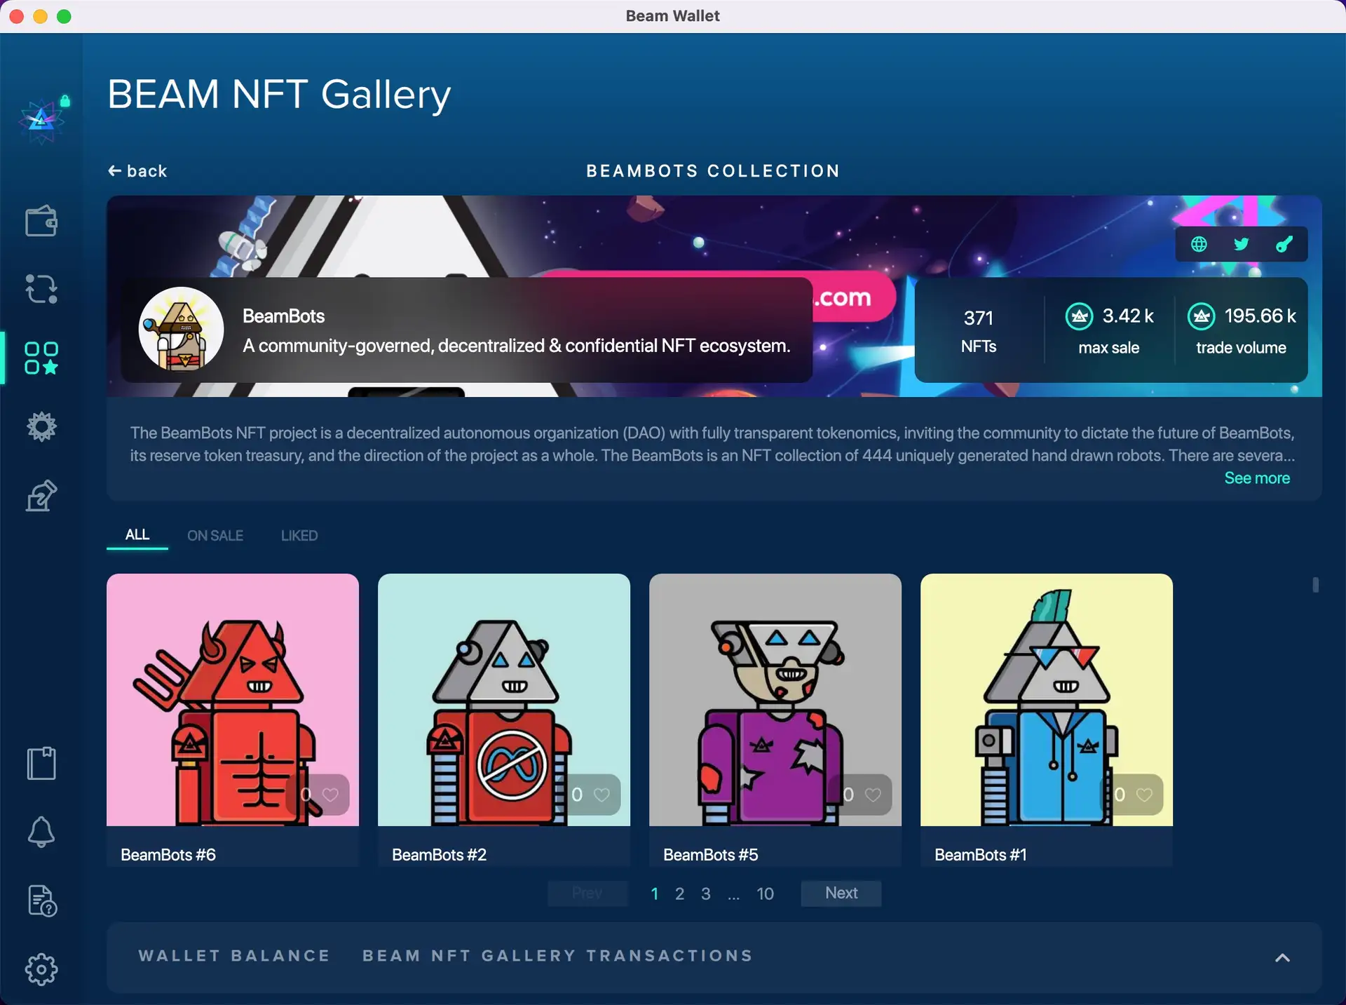Click the DApps grid-star sidebar icon

41,358
